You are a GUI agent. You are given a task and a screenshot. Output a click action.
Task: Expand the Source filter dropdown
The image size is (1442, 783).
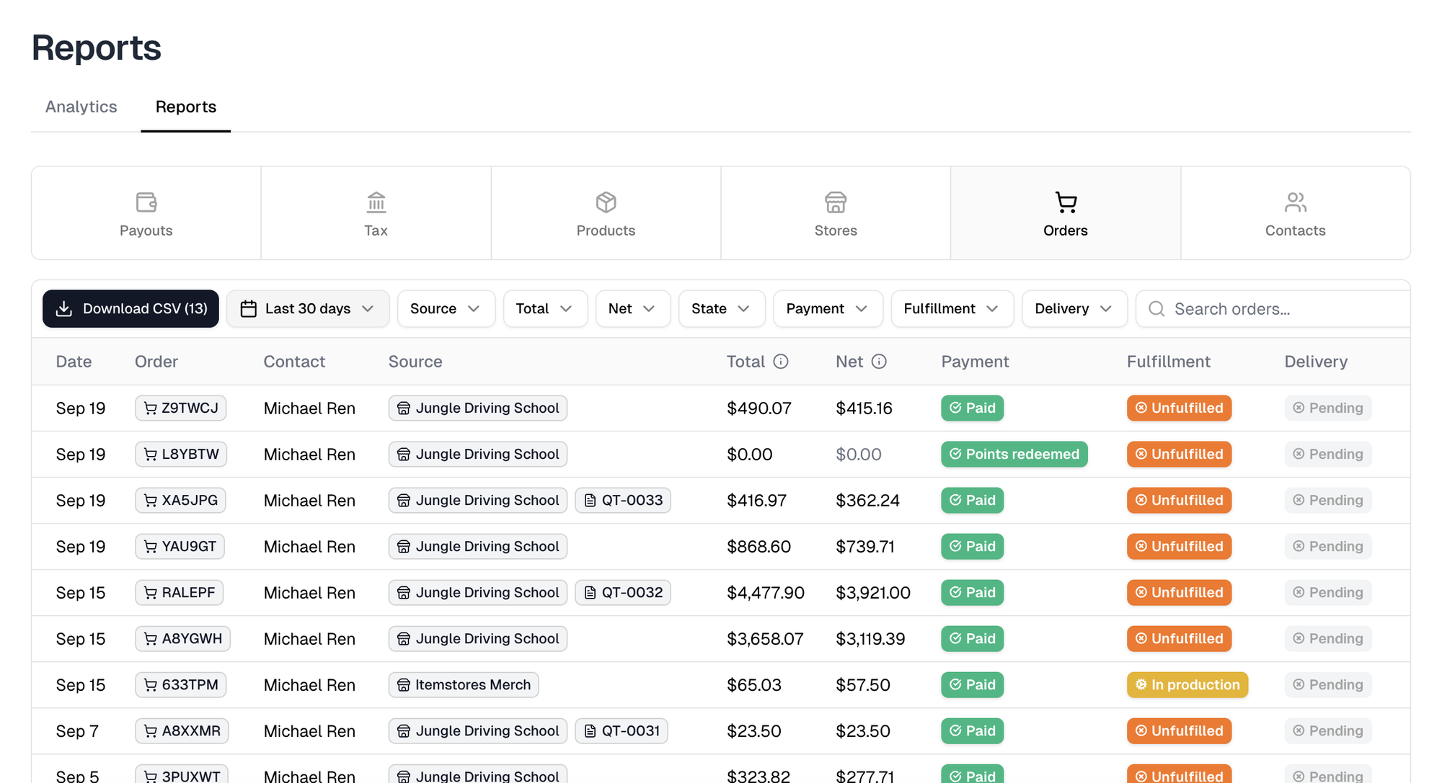(x=446, y=309)
